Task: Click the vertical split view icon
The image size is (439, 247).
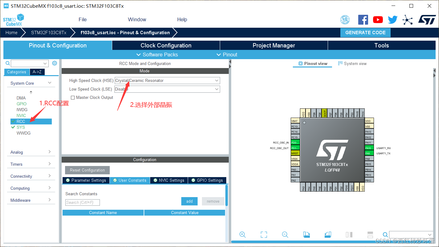Action: click(x=349, y=235)
